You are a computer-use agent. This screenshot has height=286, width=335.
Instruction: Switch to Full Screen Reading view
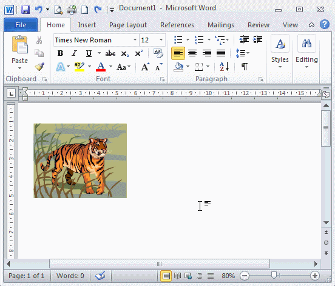177,276
